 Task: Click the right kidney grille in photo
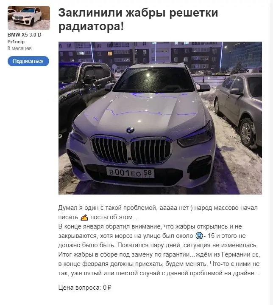pyautogui.click(x=151, y=150)
